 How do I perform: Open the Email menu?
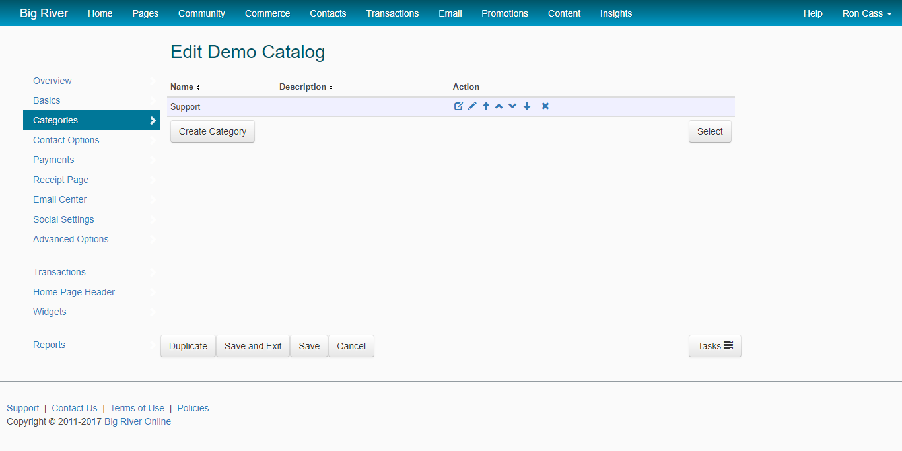pyautogui.click(x=450, y=13)
